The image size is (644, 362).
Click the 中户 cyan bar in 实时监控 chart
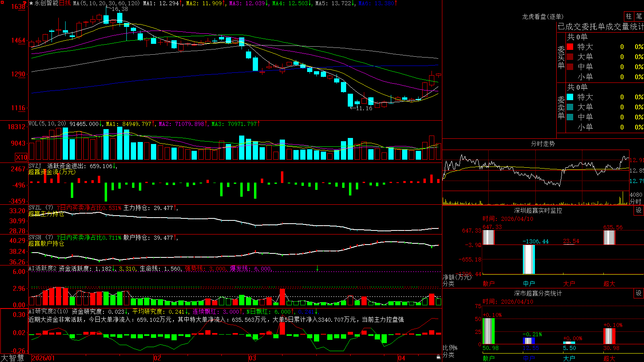click(529, 259)
